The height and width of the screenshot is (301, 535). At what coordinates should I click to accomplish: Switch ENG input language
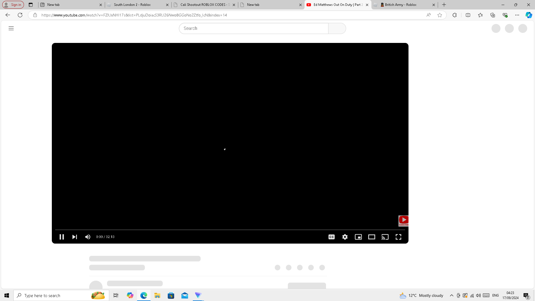click(x=495, y=295)
